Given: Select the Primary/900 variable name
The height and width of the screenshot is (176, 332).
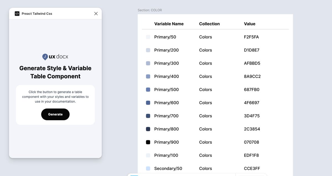Looking at the screenshot, I should point(167,142).
